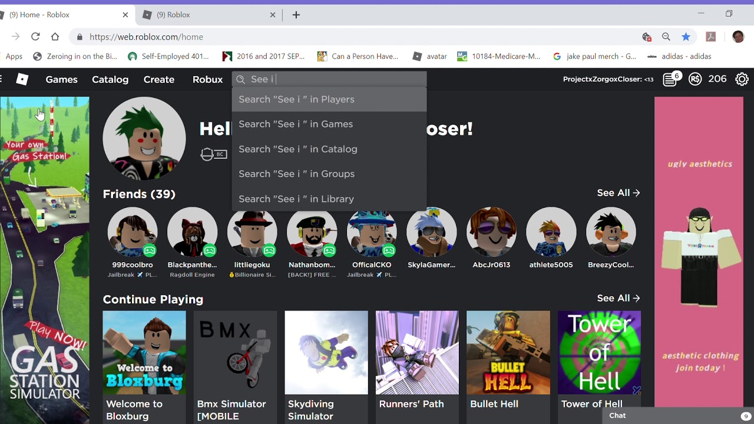Open friend Nathanbom... avatar
The image size is (754, 424).
point(312,232)
